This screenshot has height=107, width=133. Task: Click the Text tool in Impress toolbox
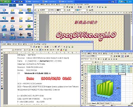click(35, 20)
